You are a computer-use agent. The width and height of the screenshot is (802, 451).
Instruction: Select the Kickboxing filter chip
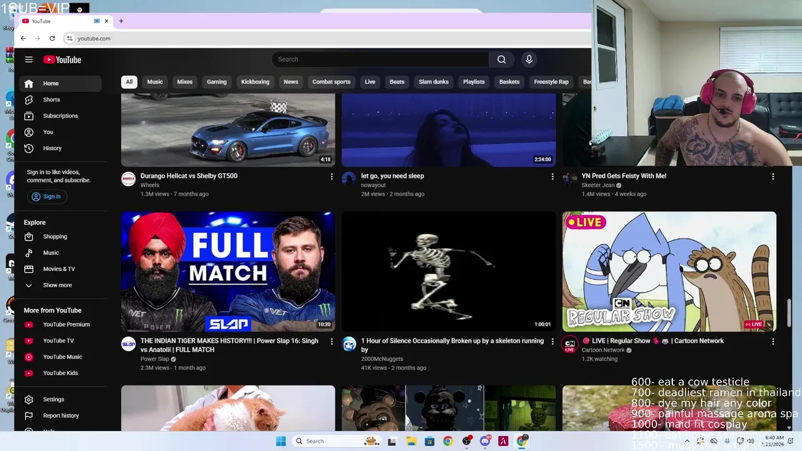(x=255, y=82)
